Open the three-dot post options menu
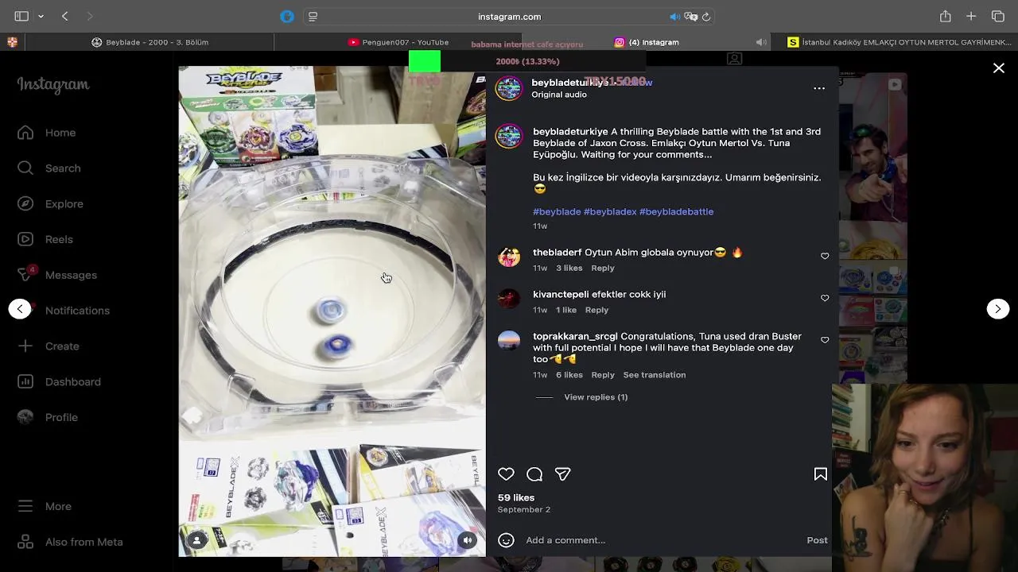The width and height of the screenshot is (1018, 572). coord(819,88)
